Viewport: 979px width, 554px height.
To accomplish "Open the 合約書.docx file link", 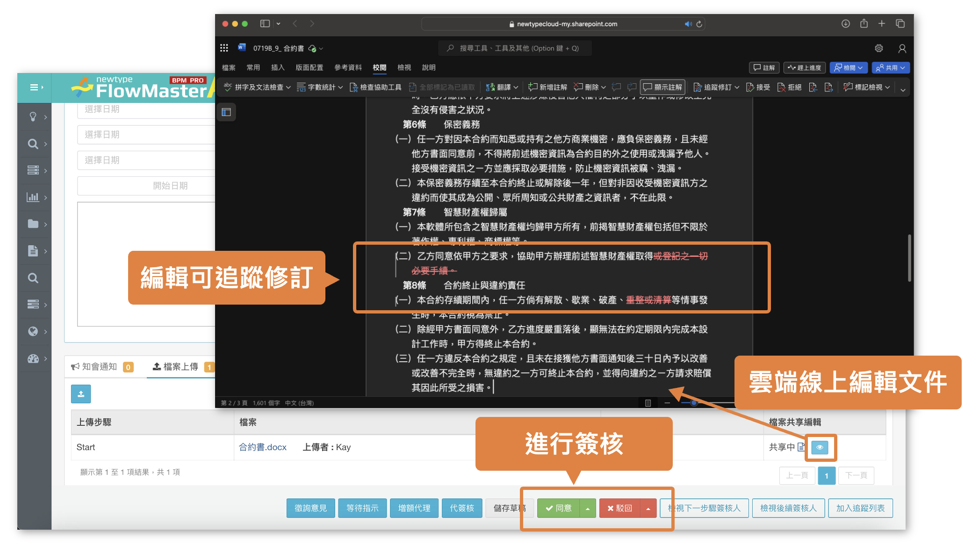I will pos(262,447).
